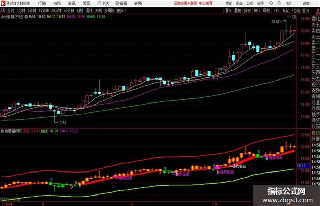Click the MA5: 19.80 value label
This screenshot has width=320, height=206.
pos(37,17)
